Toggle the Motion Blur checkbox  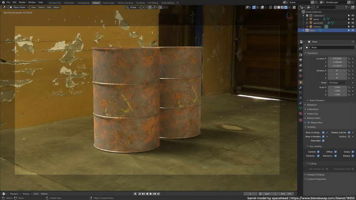[x=309, y=123]
